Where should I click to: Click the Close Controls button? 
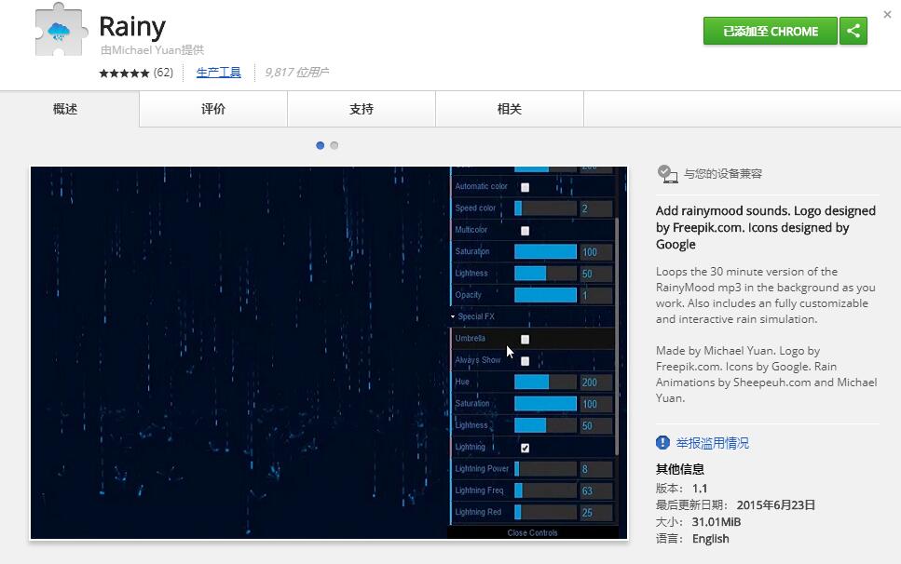coord(531,532)
